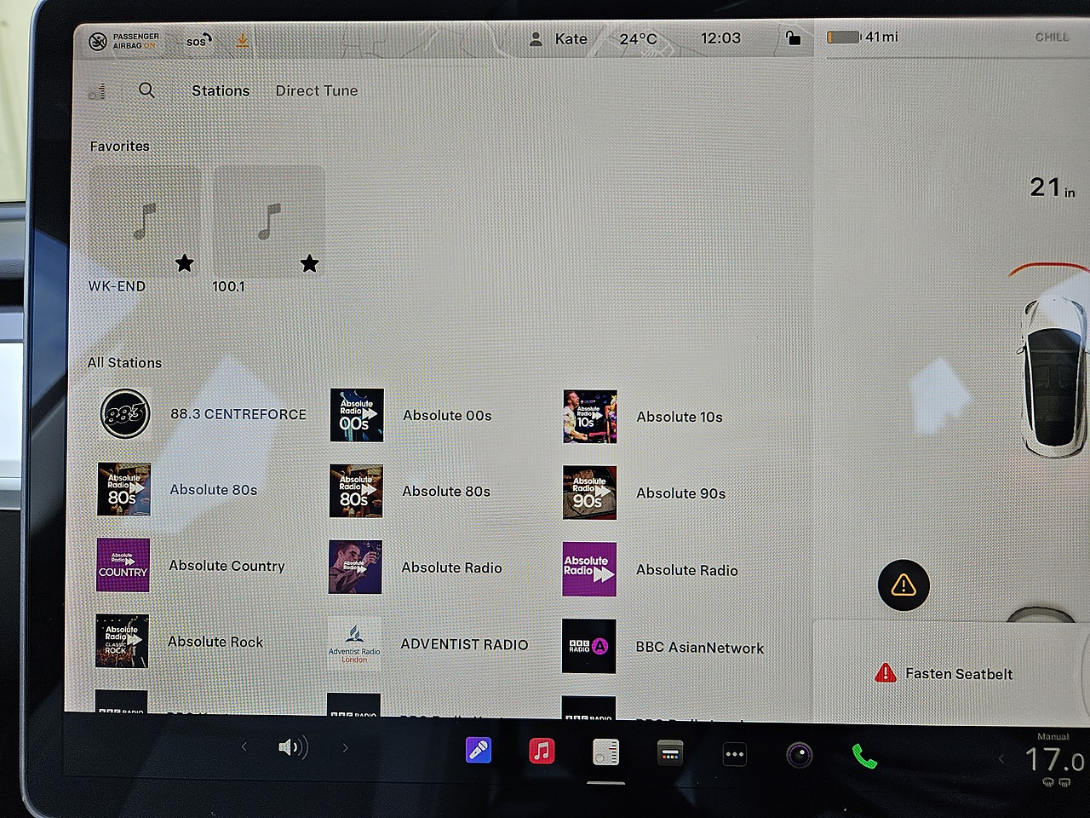Open the dock app with colored dots
This screenshot has width=1090, height=818.
click(670, 752)
